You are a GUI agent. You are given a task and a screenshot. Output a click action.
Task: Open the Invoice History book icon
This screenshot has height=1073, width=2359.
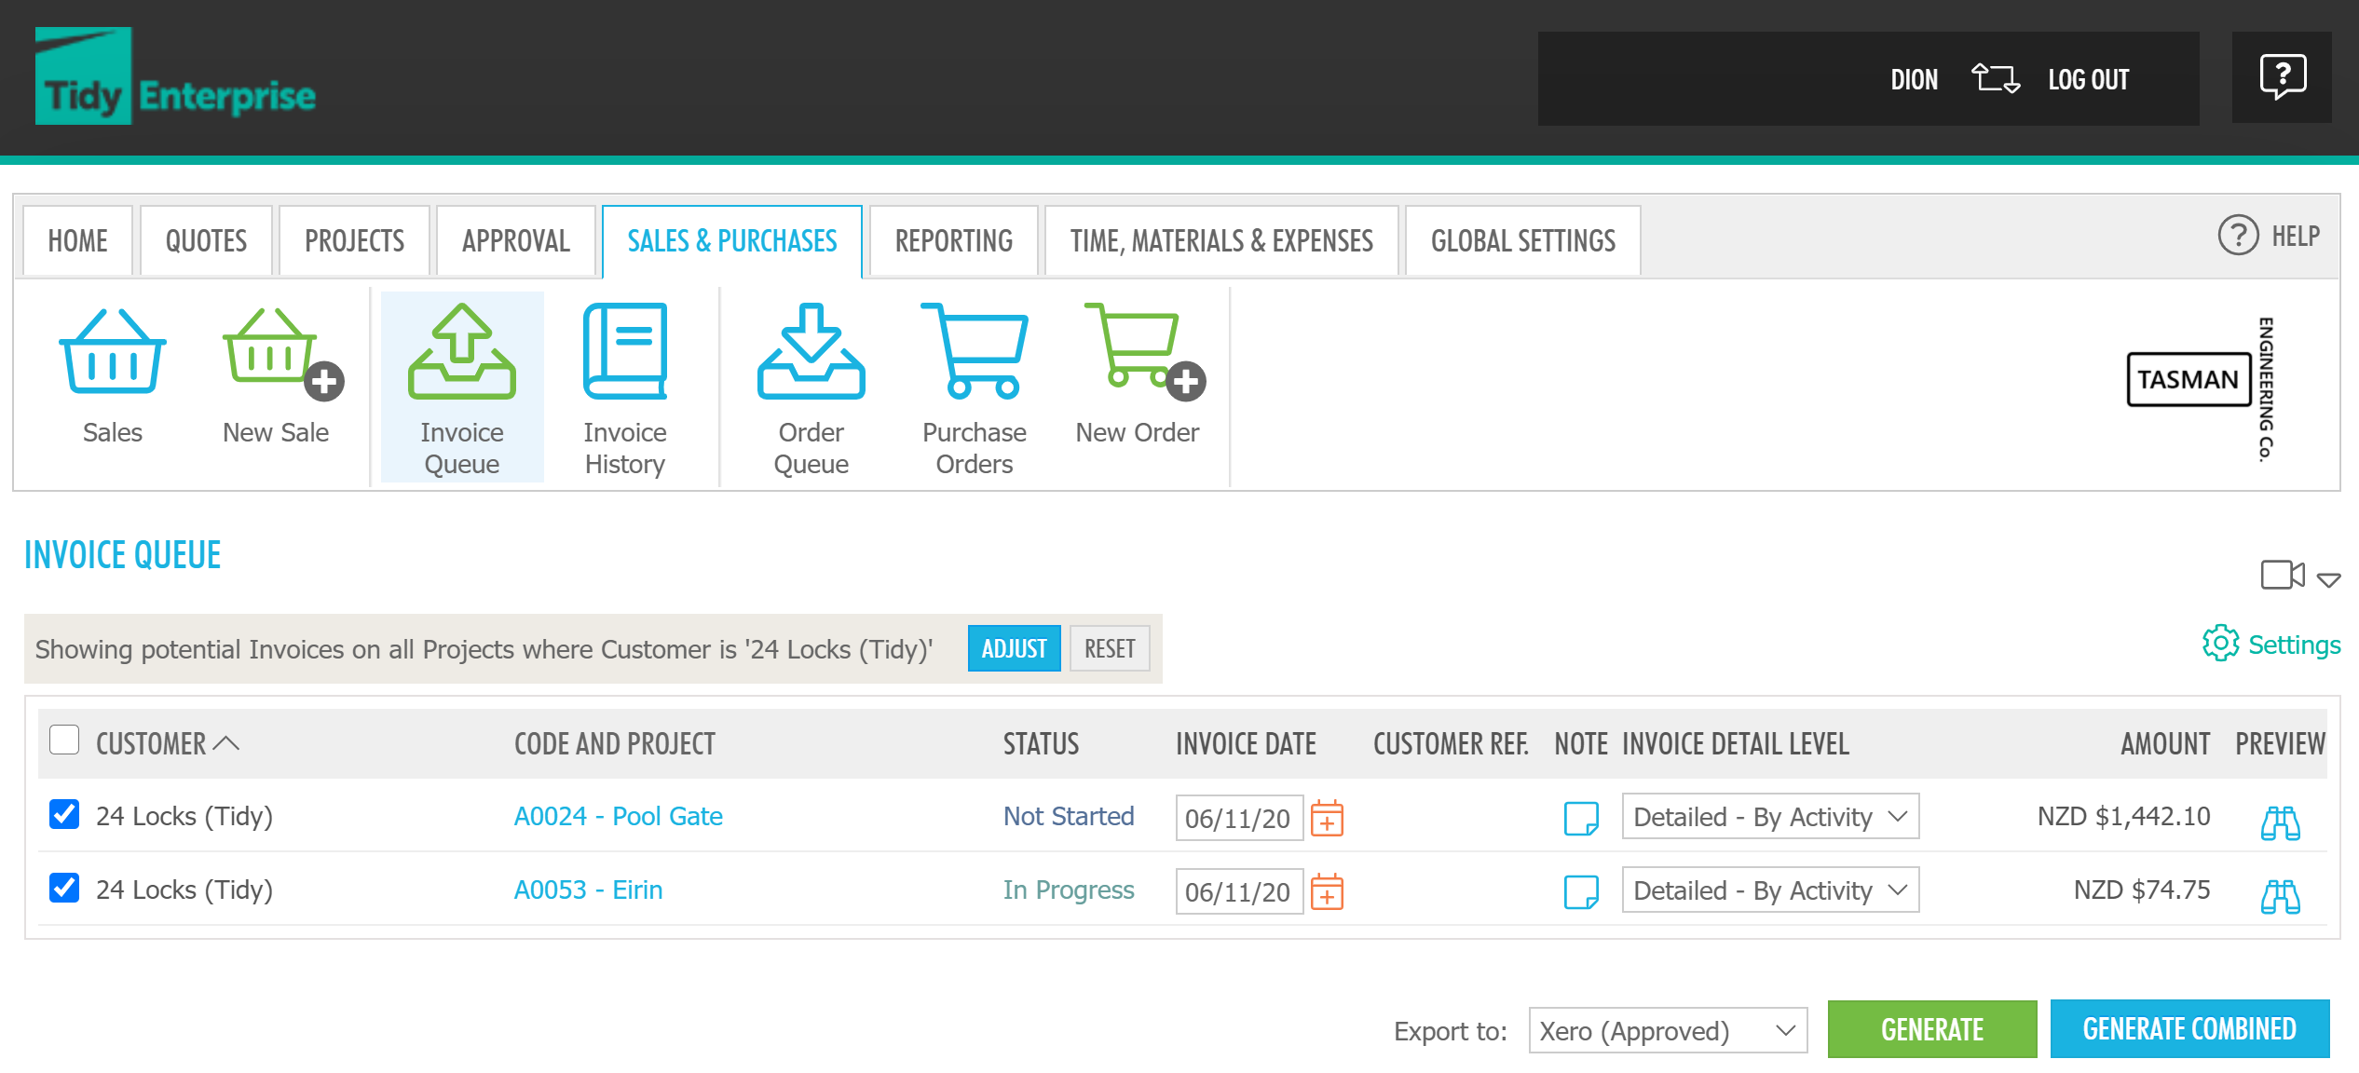pyautogui.click(x=624, y=352)
